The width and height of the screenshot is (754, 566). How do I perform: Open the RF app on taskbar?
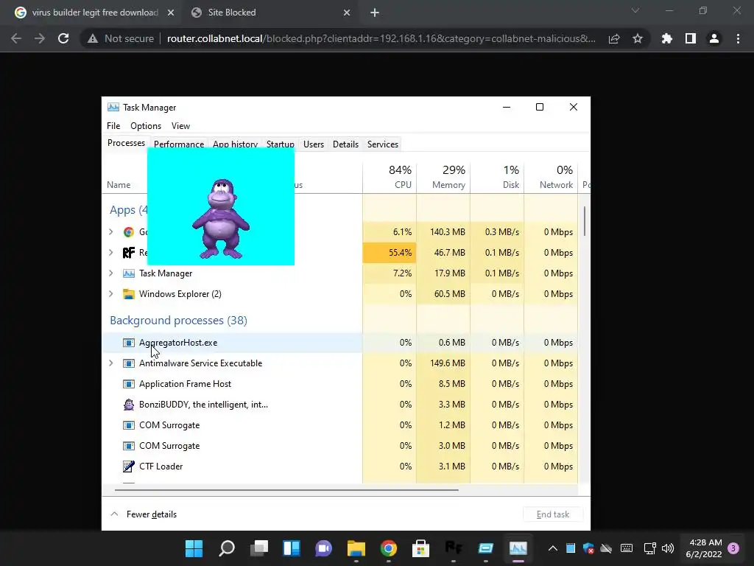coord(453,548)
